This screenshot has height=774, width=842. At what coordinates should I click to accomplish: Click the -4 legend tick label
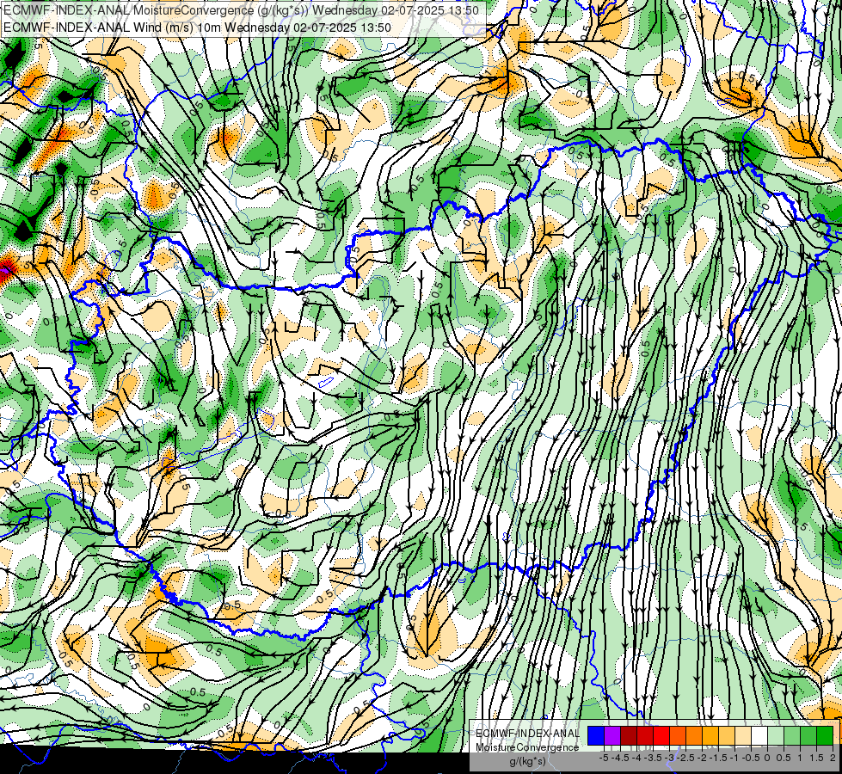(636, 758)
